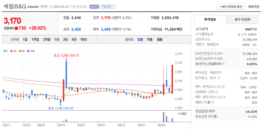
Task: Click the 거래량 value 3,692,419
Action: [170, 18]
